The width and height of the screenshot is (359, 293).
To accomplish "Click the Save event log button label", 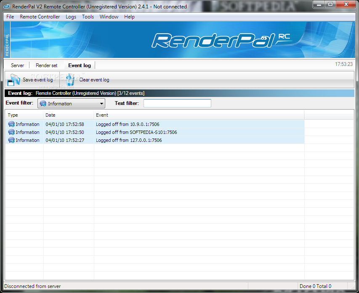I will pyautogui.click(x=38, y=80).
